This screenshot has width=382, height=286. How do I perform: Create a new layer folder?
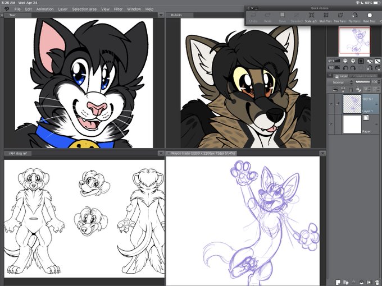pyautogui.click(x=345, y=282)
